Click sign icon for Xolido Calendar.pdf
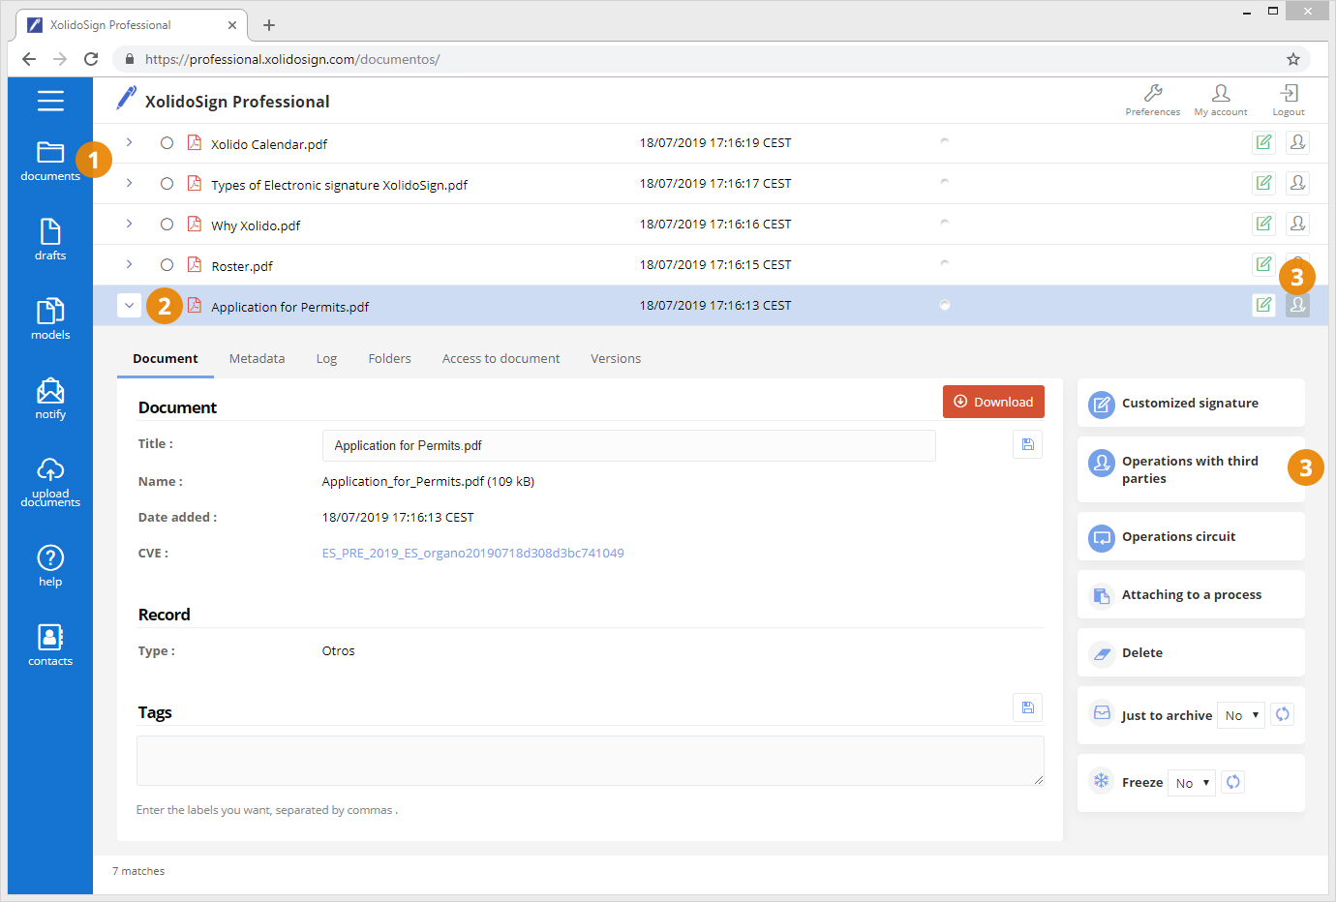This screenshot has width=1336, height=902. click(x=1263, y=142)
